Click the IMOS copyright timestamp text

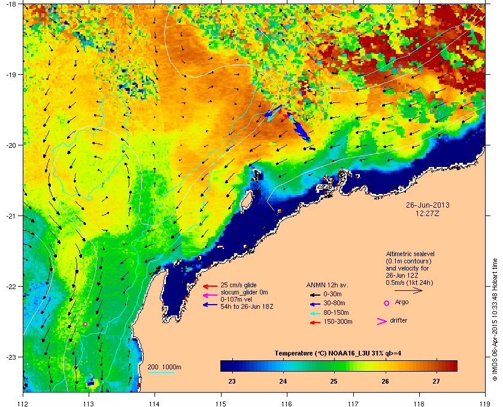[x=495, y=320]
